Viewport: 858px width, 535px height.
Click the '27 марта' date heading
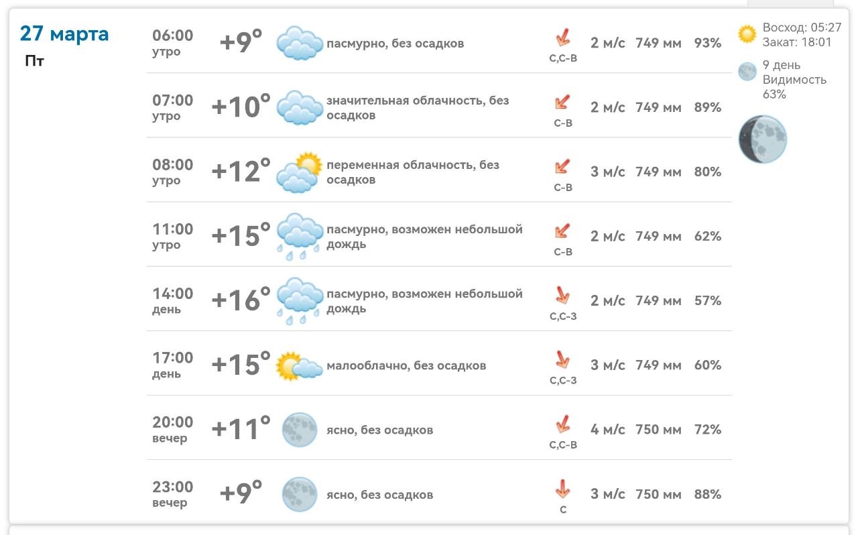64,34
